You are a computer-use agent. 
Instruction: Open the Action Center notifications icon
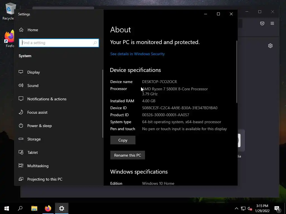[x=277, y=208]
